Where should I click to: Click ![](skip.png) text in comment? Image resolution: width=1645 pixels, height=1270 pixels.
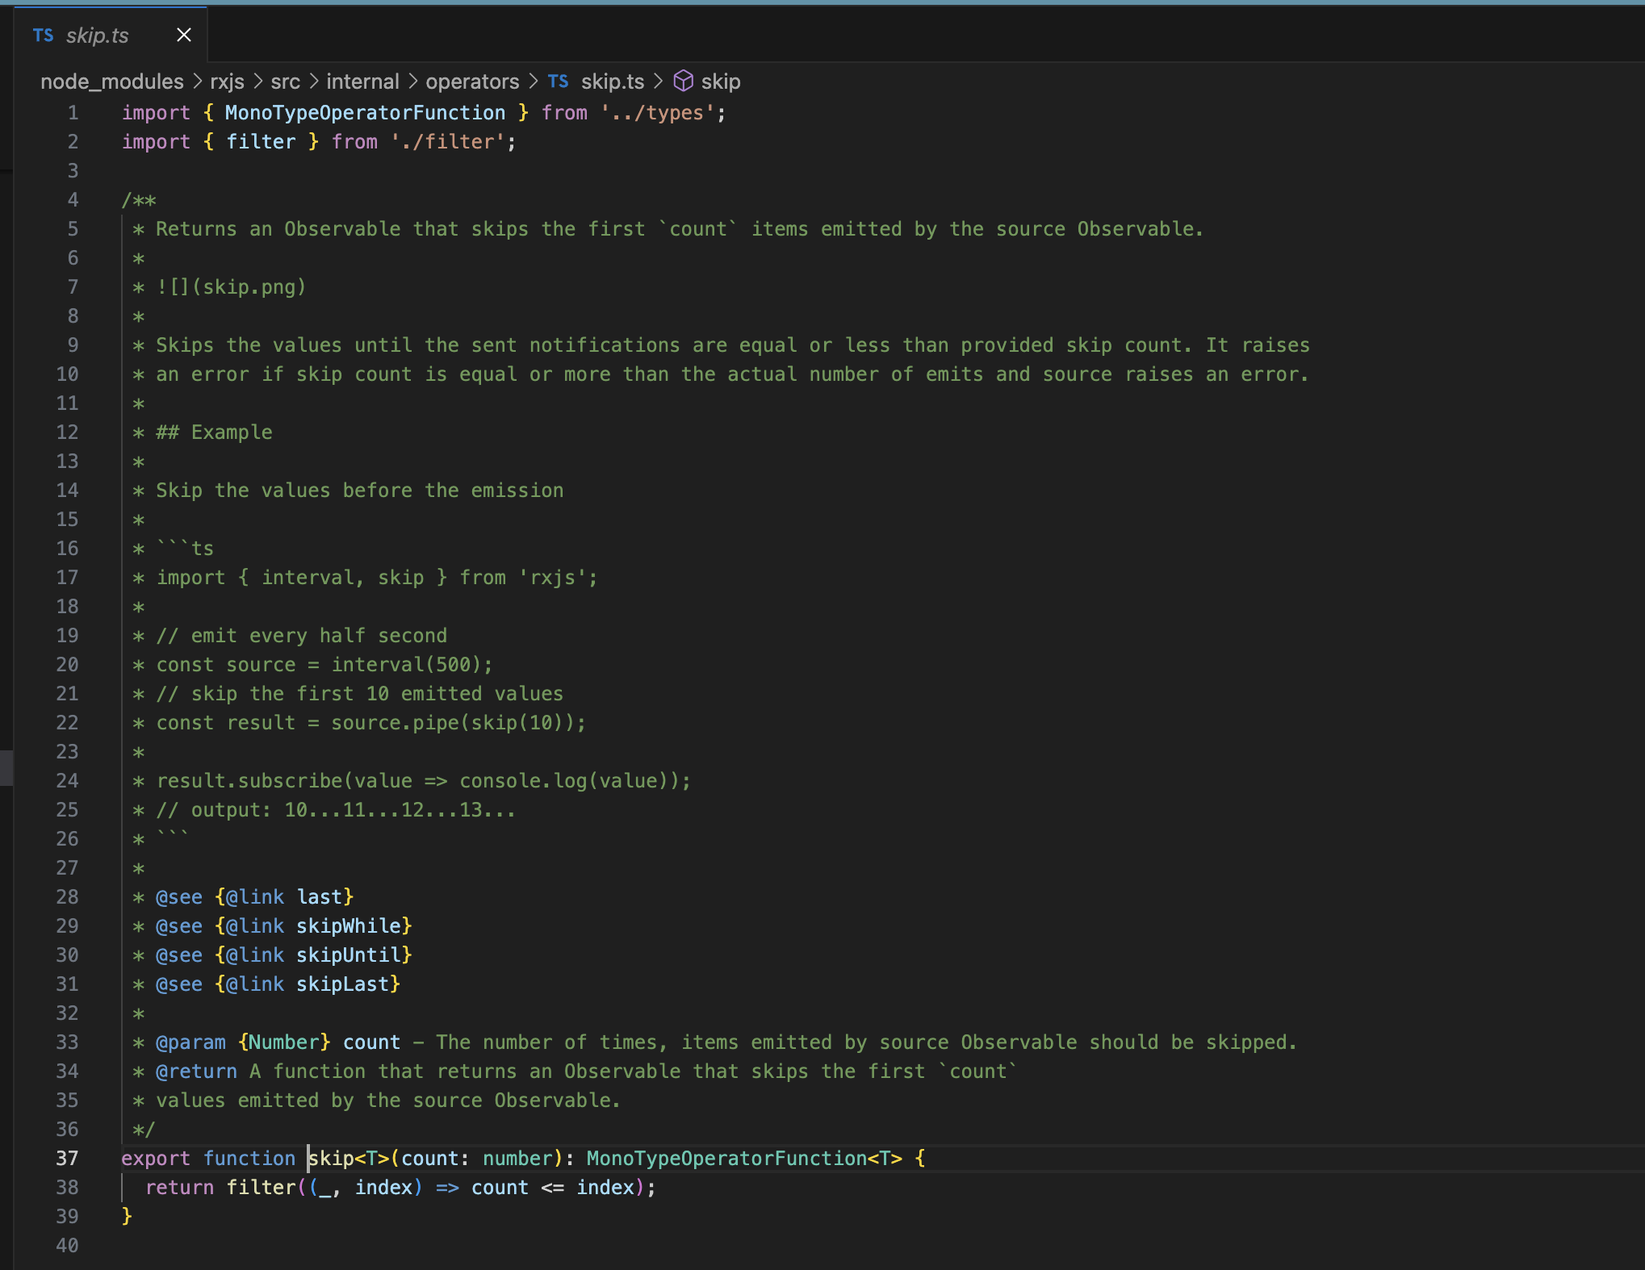231,286
